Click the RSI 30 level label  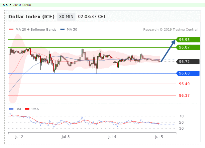pos(181,128)
